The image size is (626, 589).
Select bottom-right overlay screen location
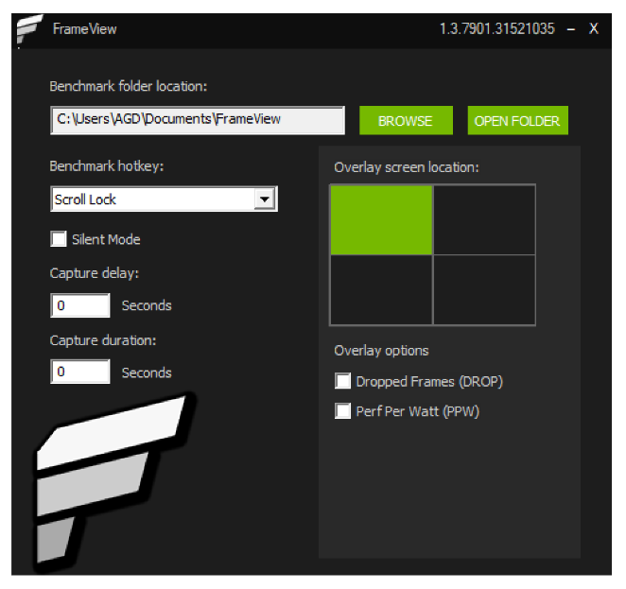coord(484,290)
